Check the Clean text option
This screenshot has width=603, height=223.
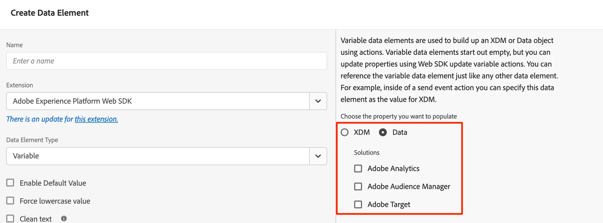point(10,219)
